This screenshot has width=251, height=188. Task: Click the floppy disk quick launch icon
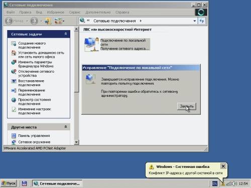(x=25, y=183)
